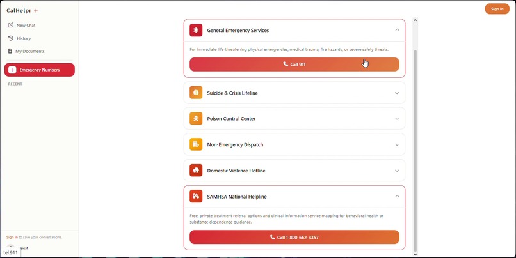516x258 pixels.
Task: Expand the Suicide & Crisis Lifeline chevron
Action: [397, 93]
